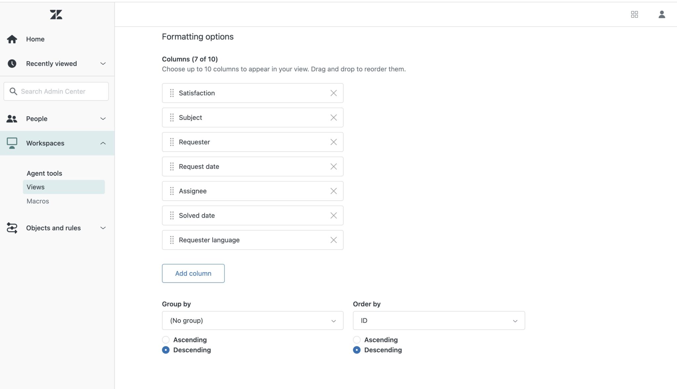Open the Home page from sidebar
The height and width of the screenshot is (389, 677).
(35, 39)
